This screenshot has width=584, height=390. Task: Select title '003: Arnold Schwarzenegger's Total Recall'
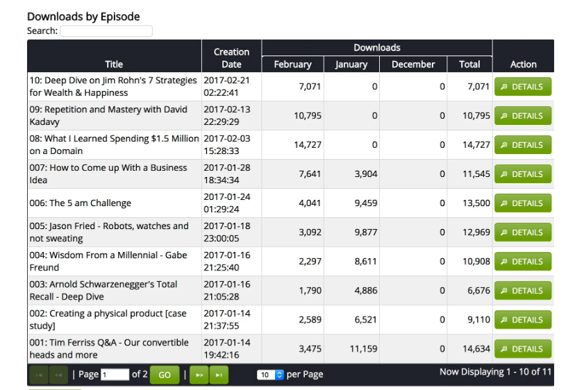point(103,290)
